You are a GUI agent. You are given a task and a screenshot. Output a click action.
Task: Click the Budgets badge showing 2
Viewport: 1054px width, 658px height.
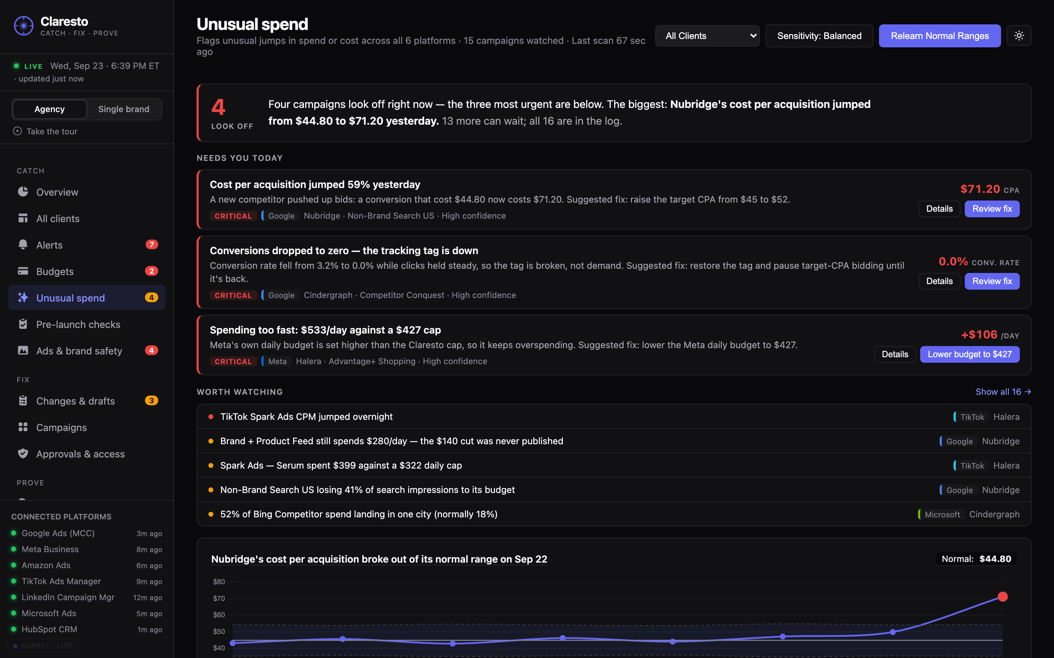click(x=152, y=271)
